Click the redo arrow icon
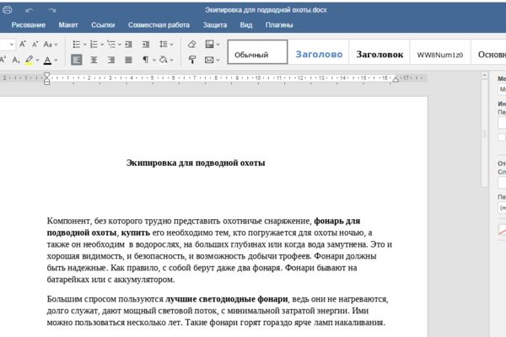 coord(52,10)
